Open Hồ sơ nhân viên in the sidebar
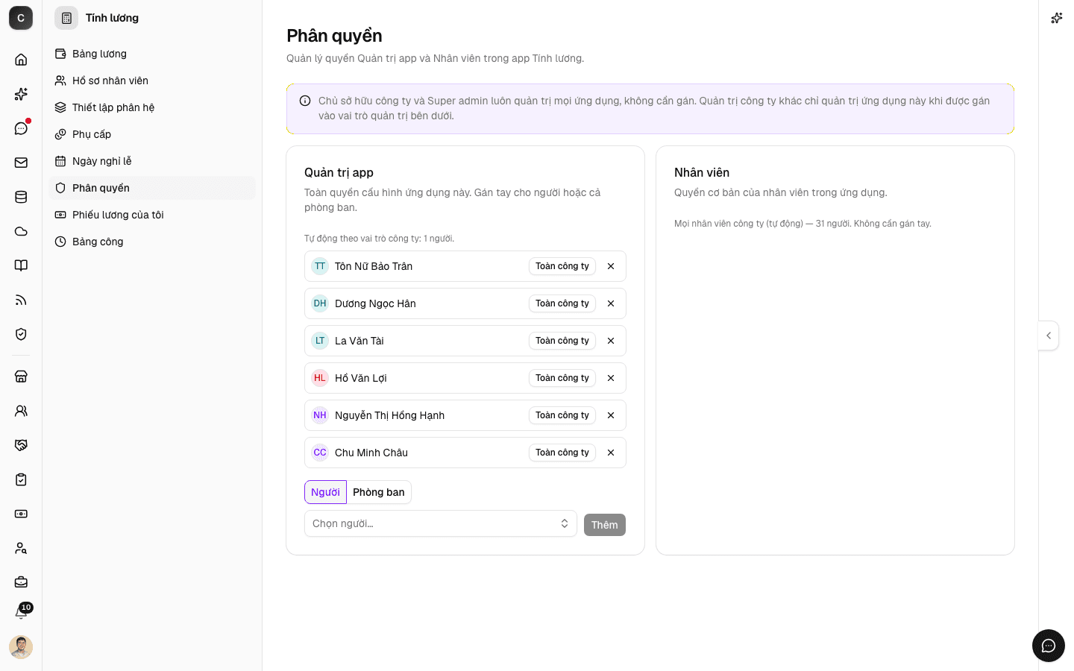Image resolution: width=1074 pixels, height=671 pixels. [152, 81]
